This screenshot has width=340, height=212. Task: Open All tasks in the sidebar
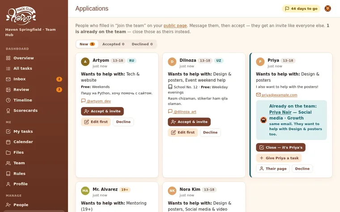click(34, 68)
